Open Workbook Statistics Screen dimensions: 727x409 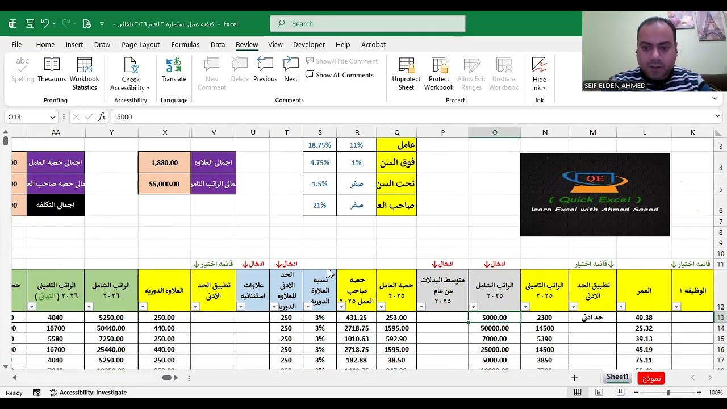(x=85, y=74)
